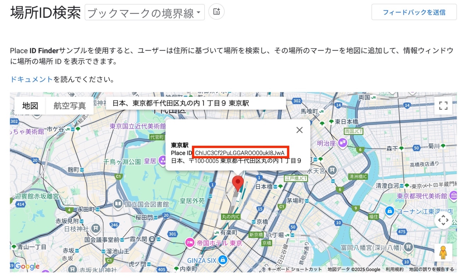467x278 pixels.
Task: Click 日本橋 station label
Action: click(264, 186)
